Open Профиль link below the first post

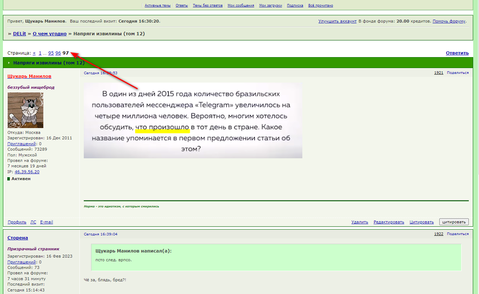pos(17,222)
